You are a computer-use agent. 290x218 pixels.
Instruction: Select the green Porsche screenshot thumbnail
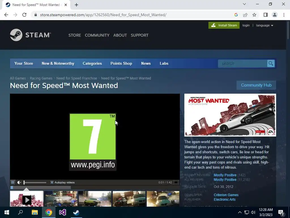(x=95, y=199)
